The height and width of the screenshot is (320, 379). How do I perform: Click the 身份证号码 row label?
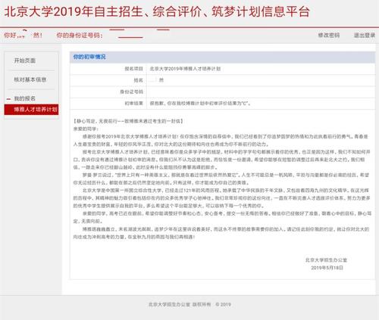click(x=132, y=92)
